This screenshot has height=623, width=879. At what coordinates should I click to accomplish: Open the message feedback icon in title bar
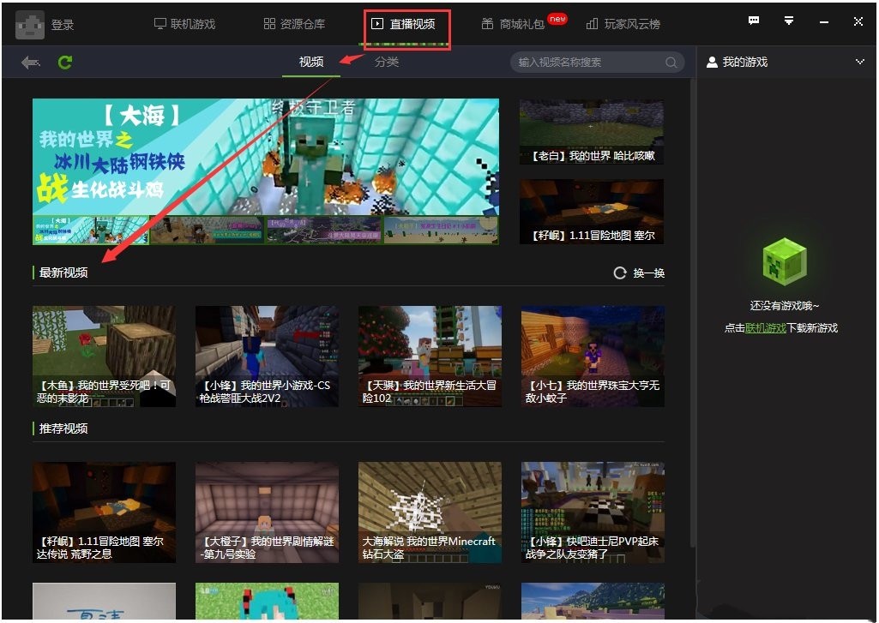(x=754, y=19)
